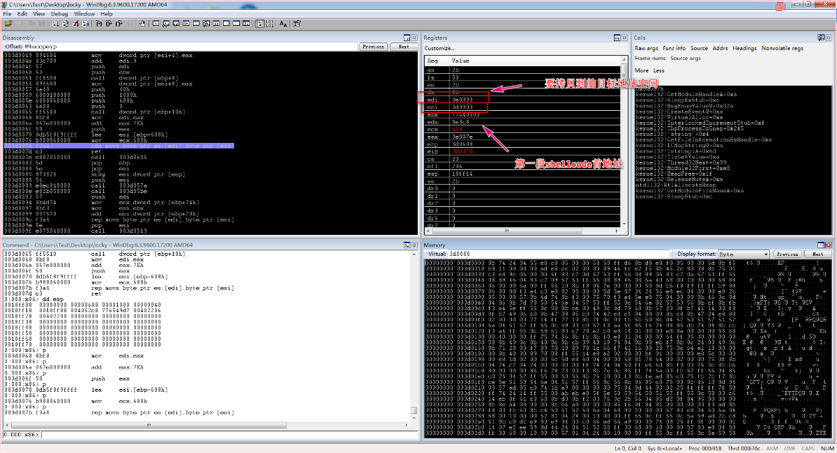Viewport: 837px width, 453px height.
Task: Open the Help menu
Action: [106, 13]
